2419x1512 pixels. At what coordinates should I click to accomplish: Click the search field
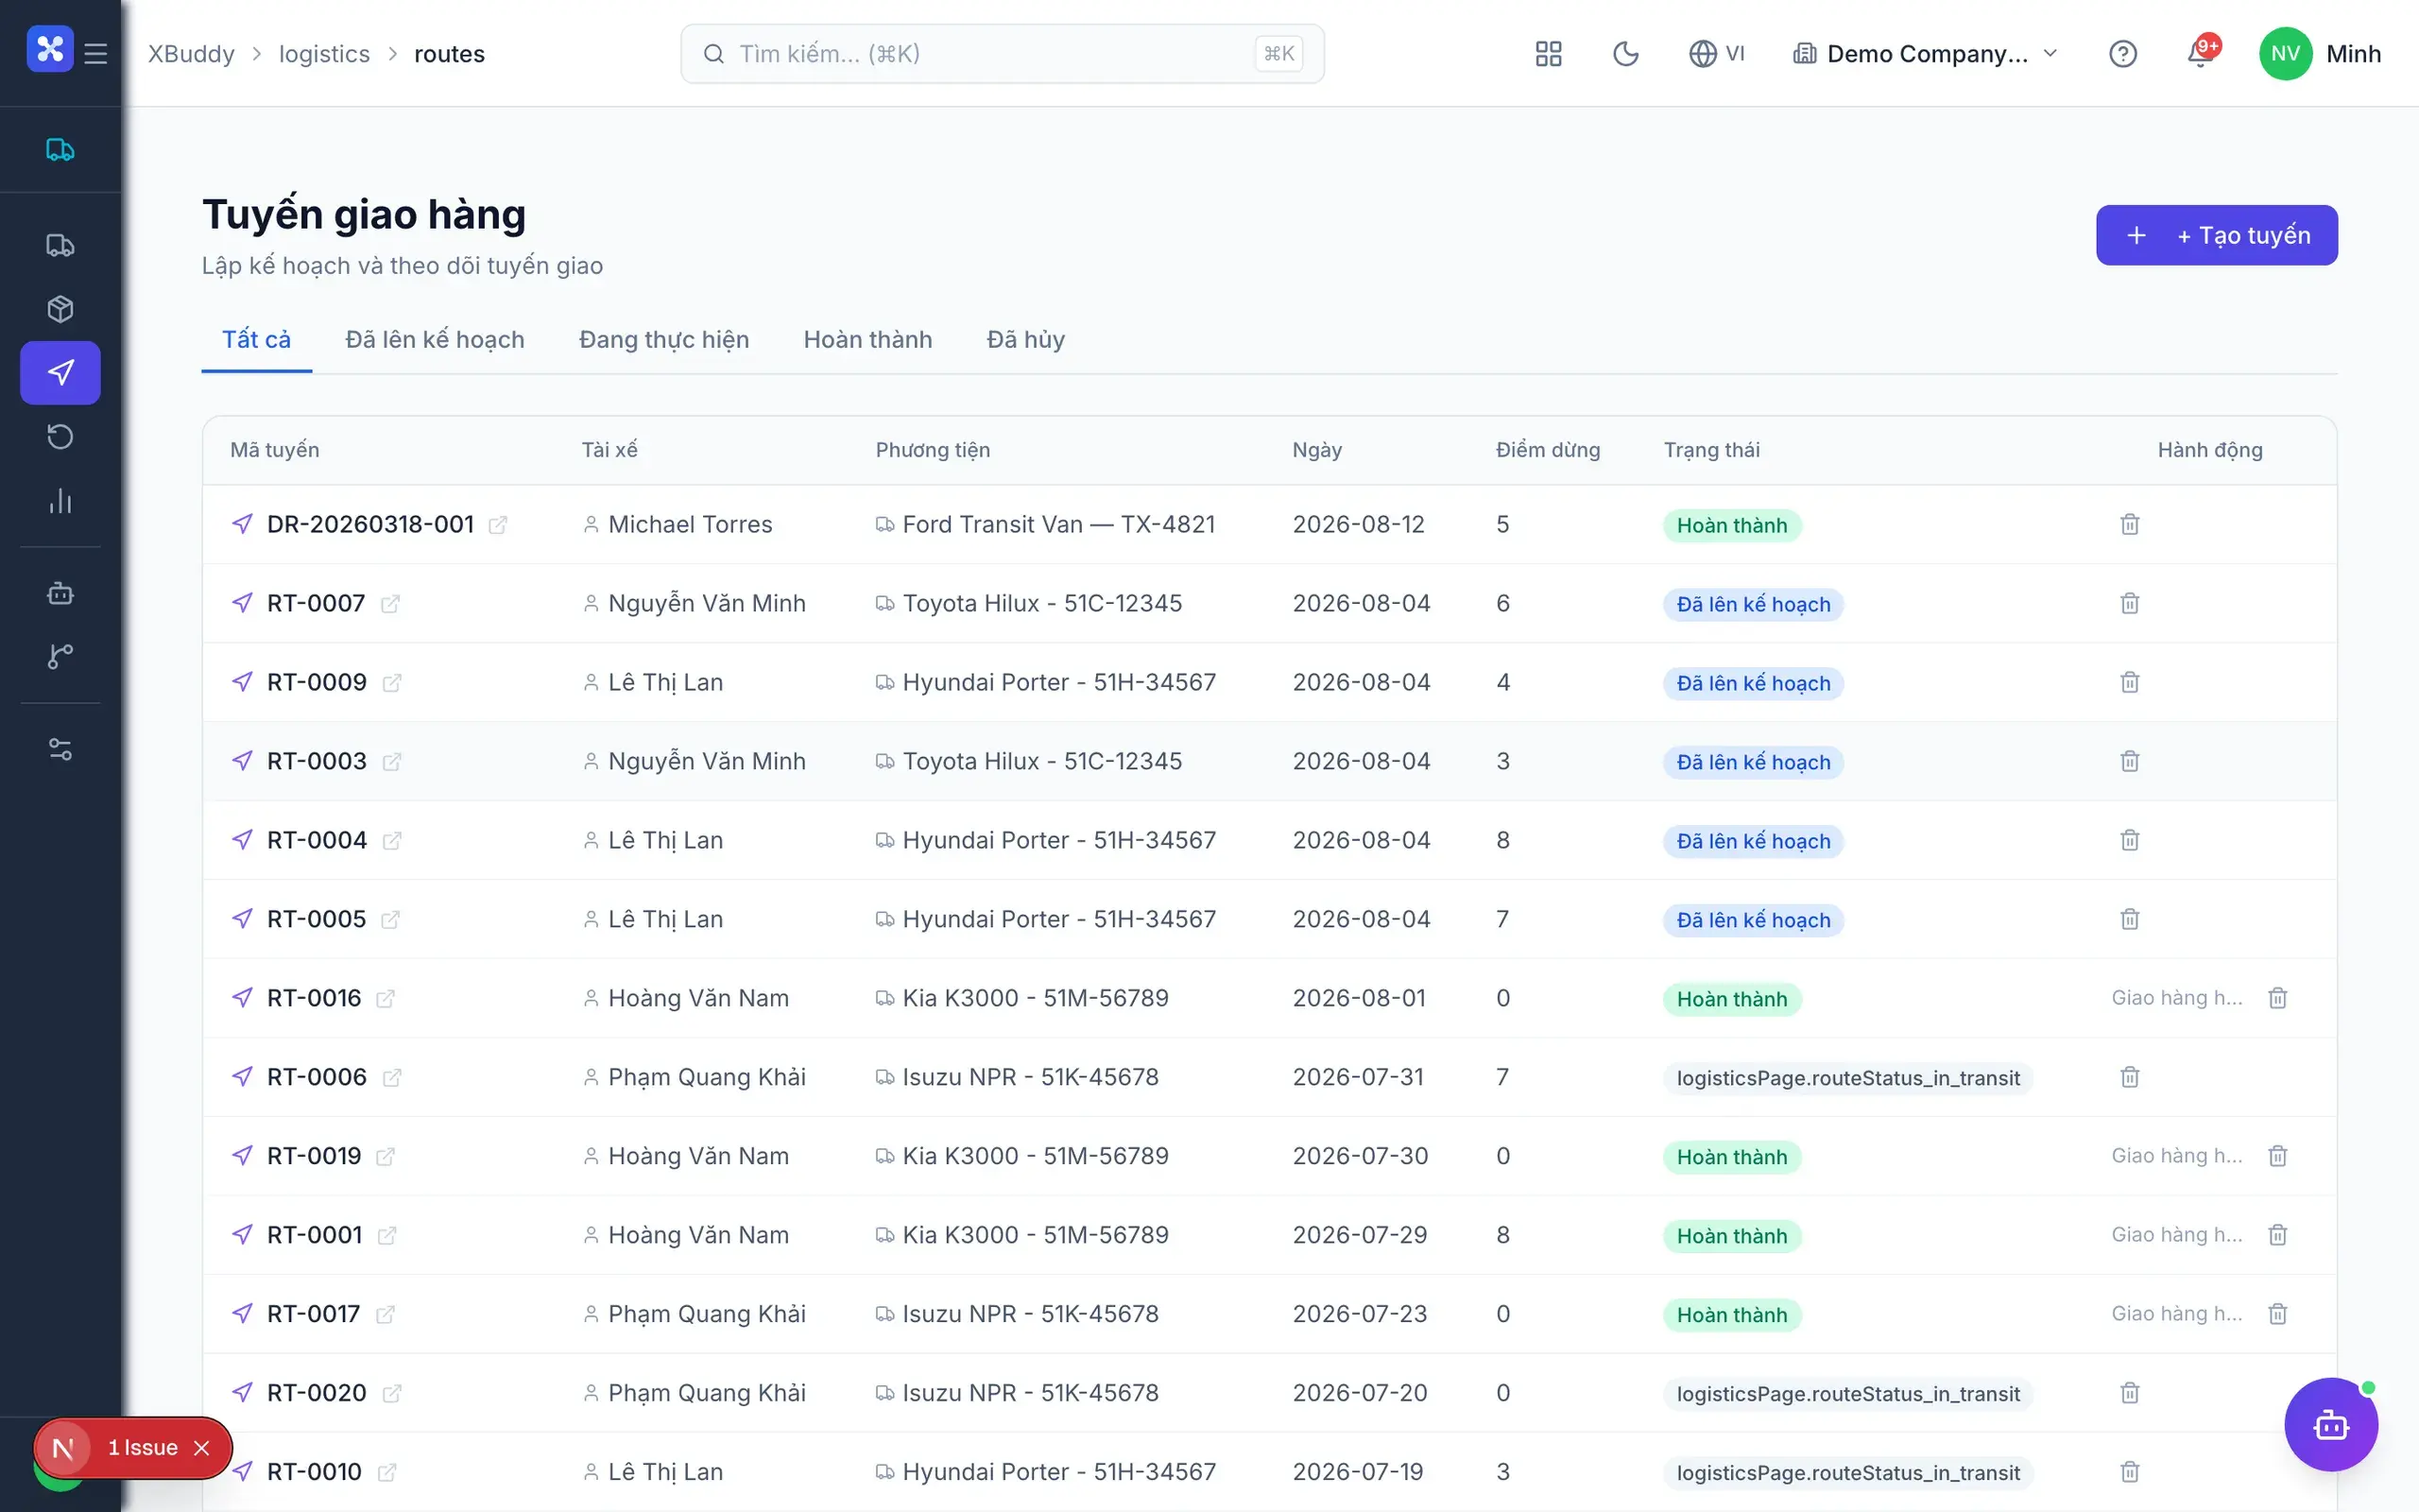pos(1003,54)
